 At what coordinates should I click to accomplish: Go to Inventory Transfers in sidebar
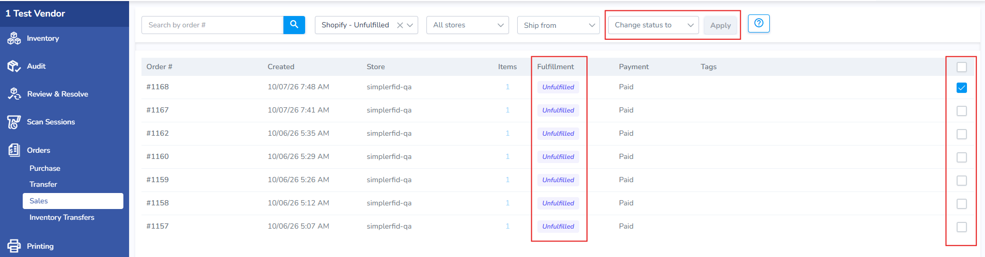pos(62,217)
